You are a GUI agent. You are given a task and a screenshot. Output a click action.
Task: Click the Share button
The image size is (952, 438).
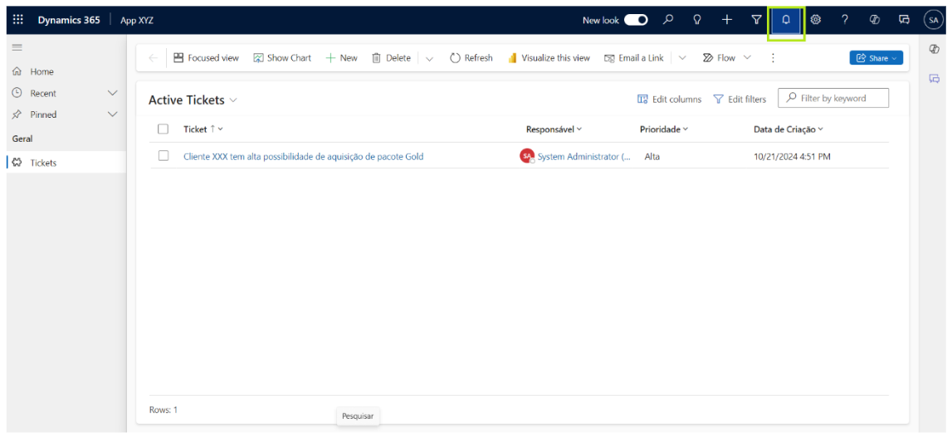pos(876,58)
